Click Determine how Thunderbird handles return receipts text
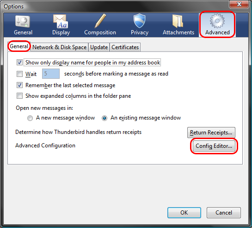The height and width of the screenshot is (228, 252). pyautogui.click(x=78, y=132)
